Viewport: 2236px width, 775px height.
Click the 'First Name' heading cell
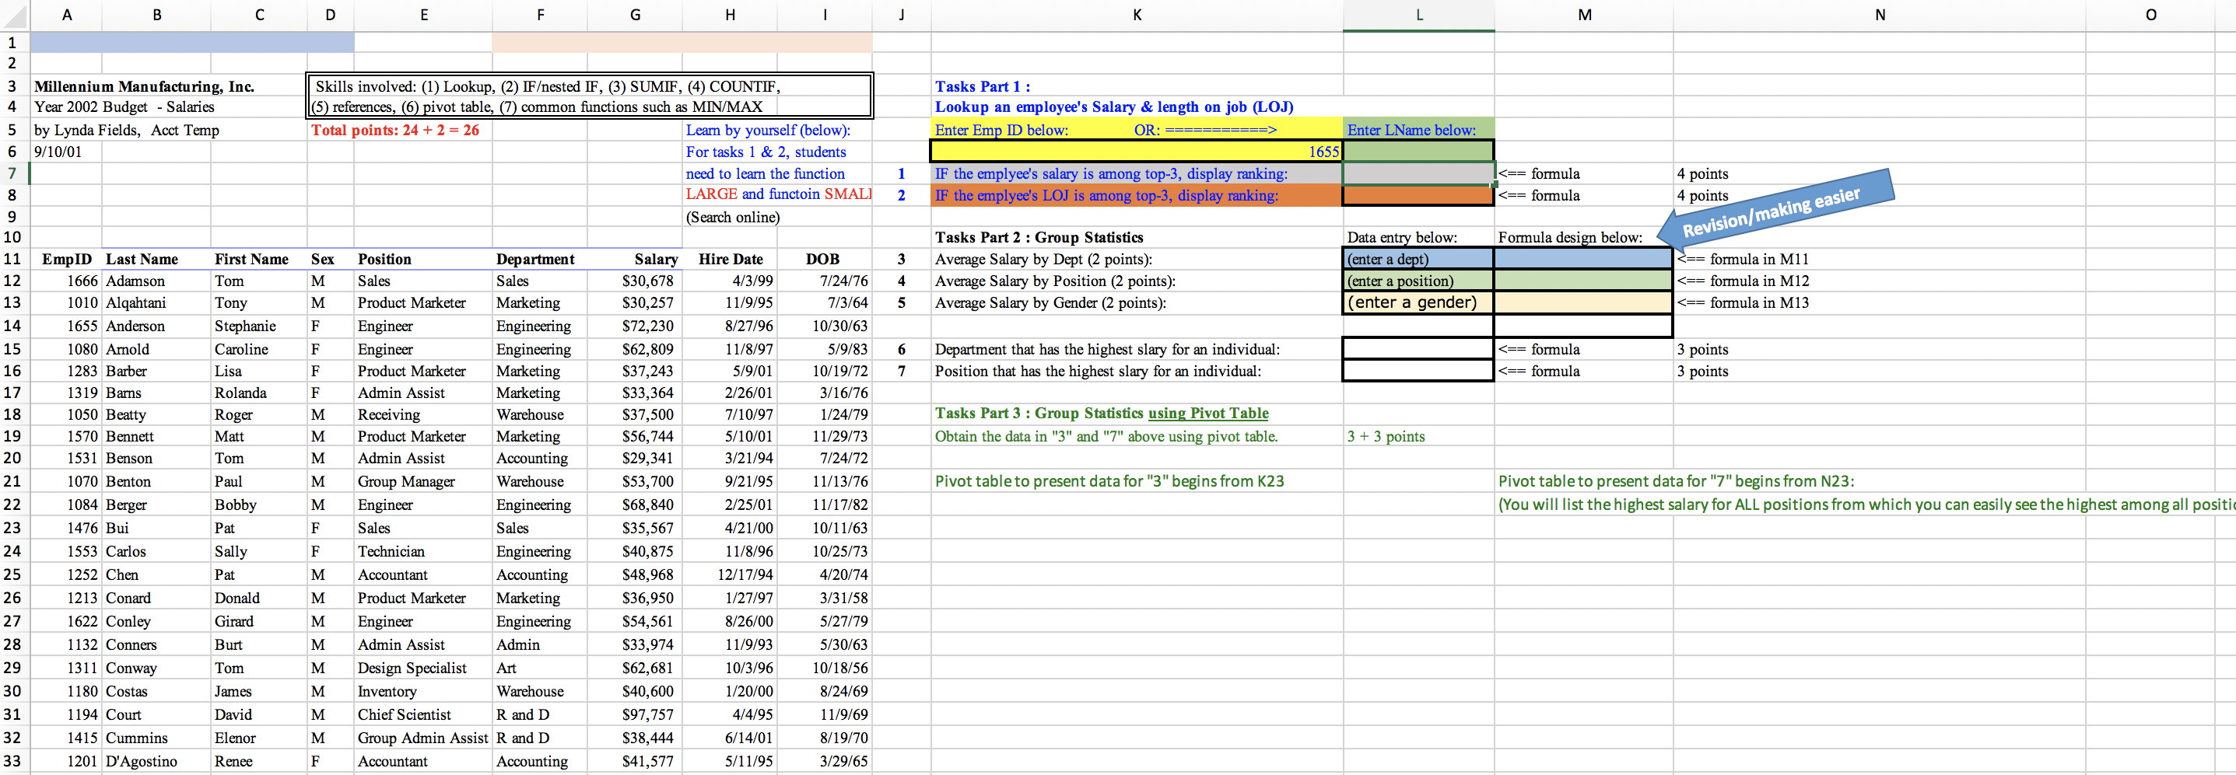(258, 259)
